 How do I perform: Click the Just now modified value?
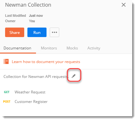(36, 16)
